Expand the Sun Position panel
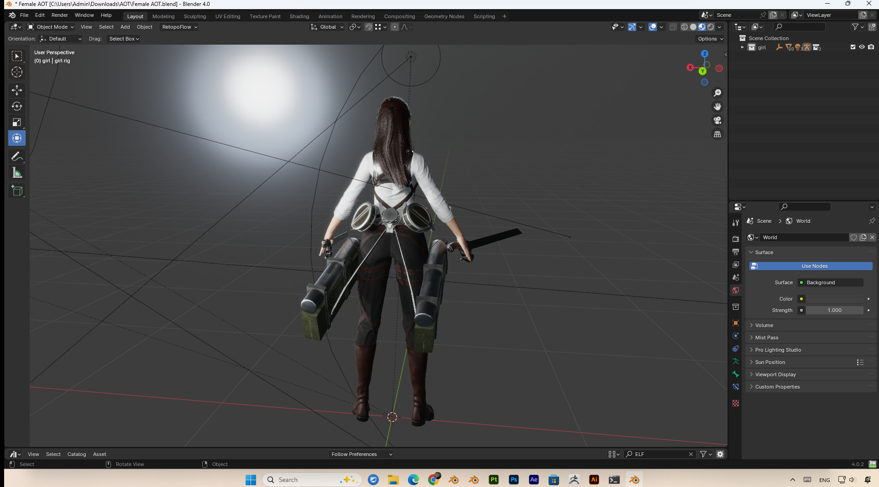The height and width of the screenshot is (487, 879). coord(810,362)
